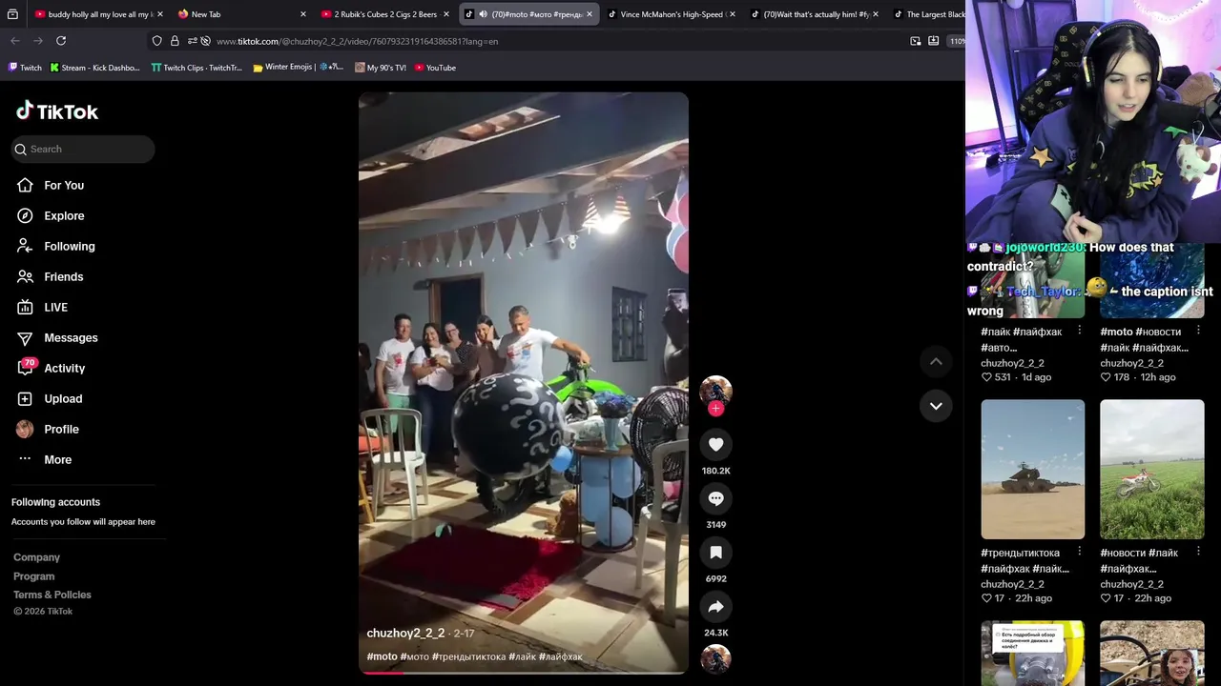Expand the More options menu
Screen dimensions: 1221x686
point(57,459)
